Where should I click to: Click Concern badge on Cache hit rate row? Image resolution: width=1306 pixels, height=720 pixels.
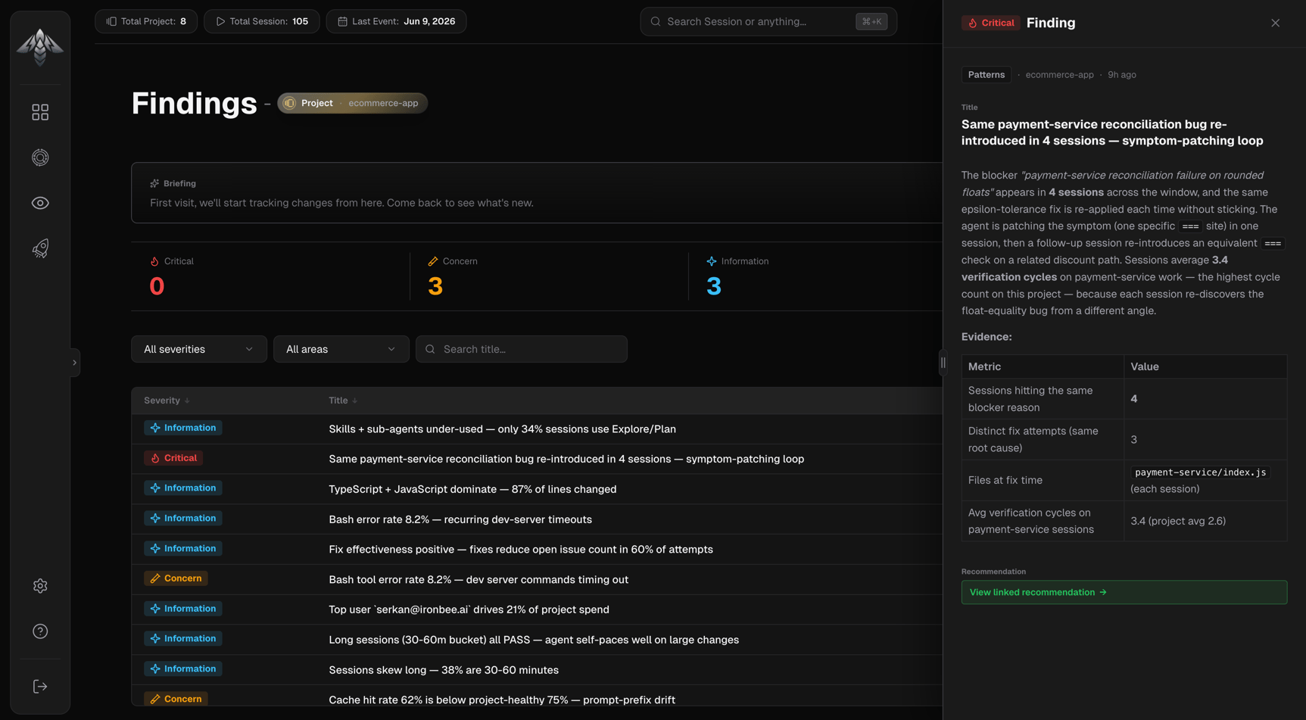point(176,699)
